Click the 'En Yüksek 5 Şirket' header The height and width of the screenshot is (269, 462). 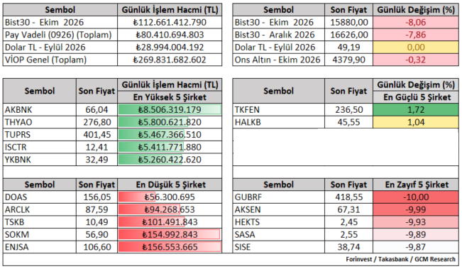click(170, 97)
